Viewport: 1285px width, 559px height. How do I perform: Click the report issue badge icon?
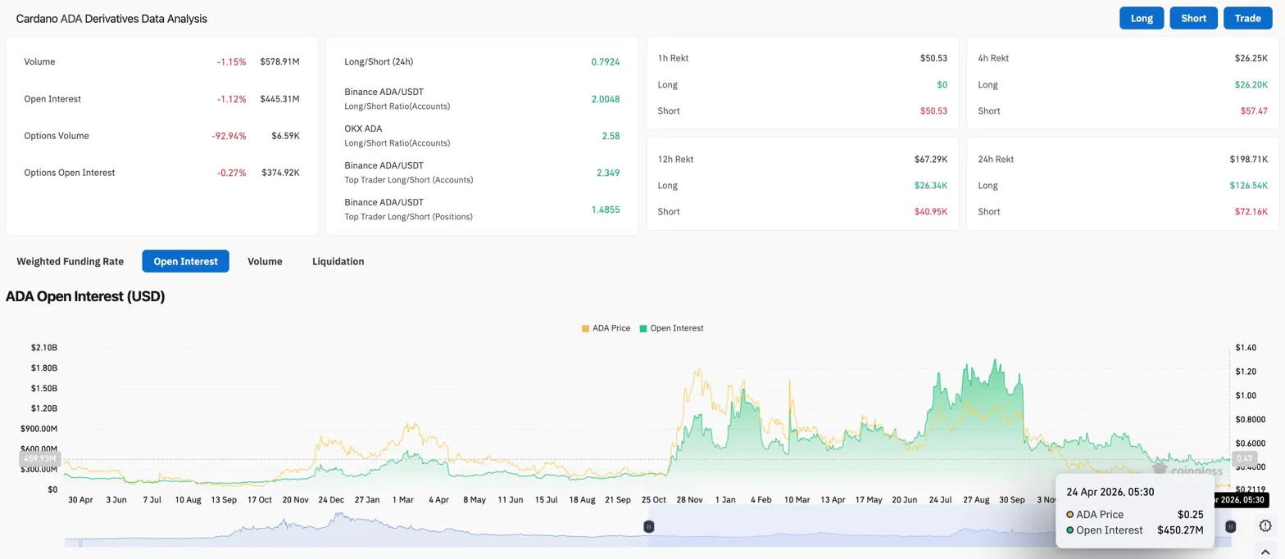click(1265, 526)
